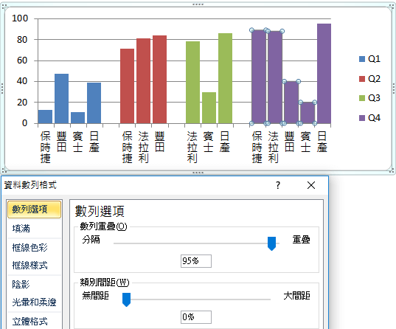Click the blue Q1 豐田 bar
Screen dimensions: 396x329
point(62,99)
